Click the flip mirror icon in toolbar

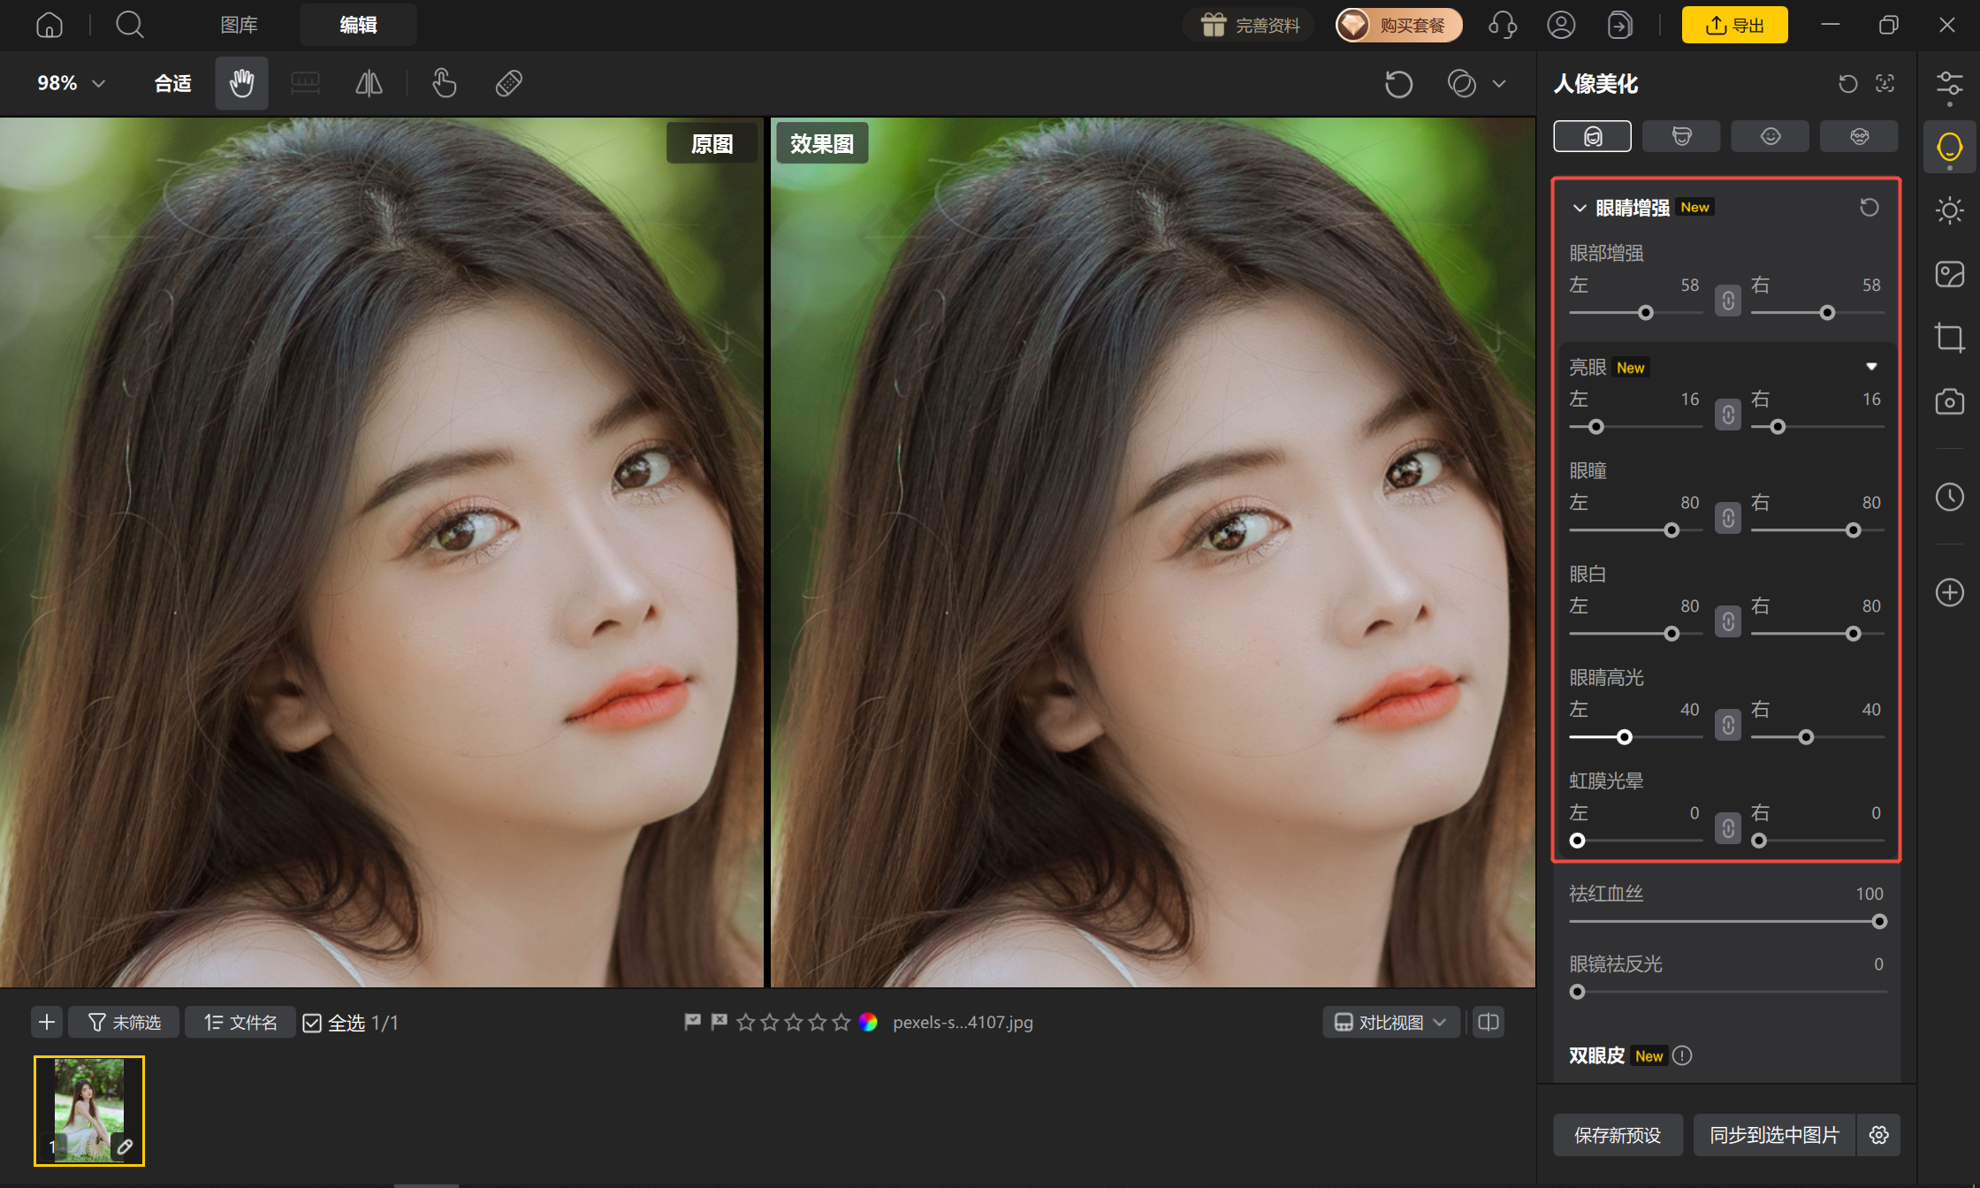pos(369,84)
